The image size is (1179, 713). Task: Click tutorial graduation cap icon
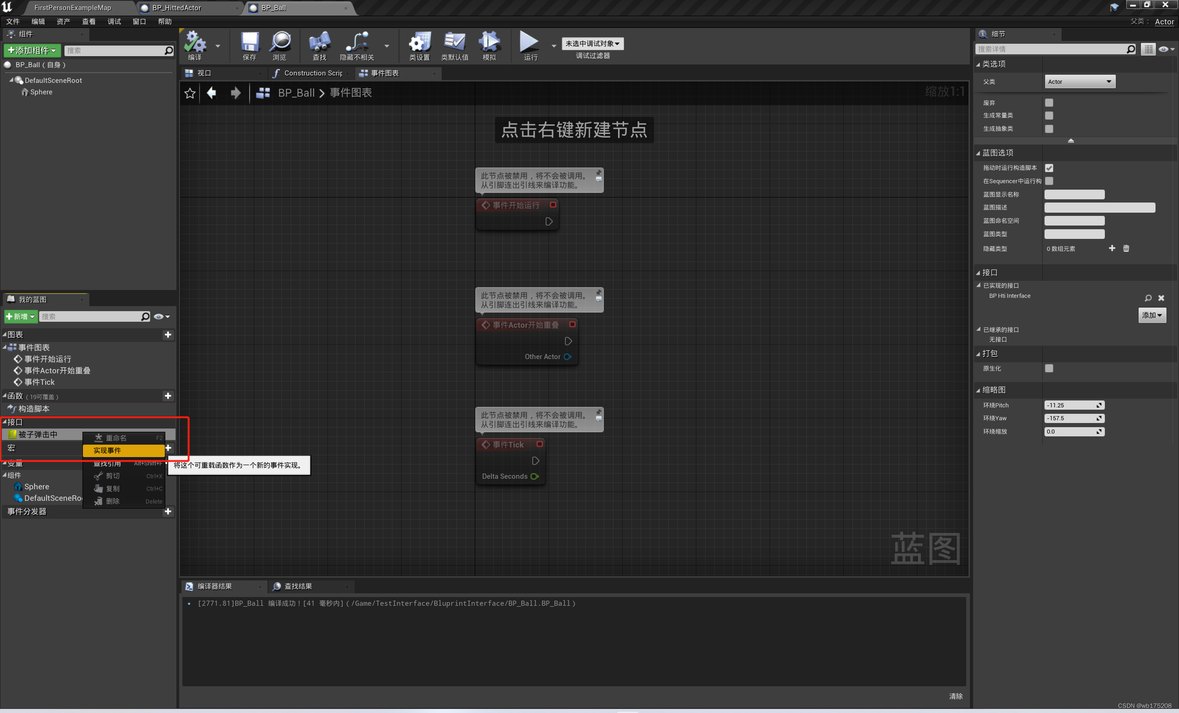(x=1115, y=7)
